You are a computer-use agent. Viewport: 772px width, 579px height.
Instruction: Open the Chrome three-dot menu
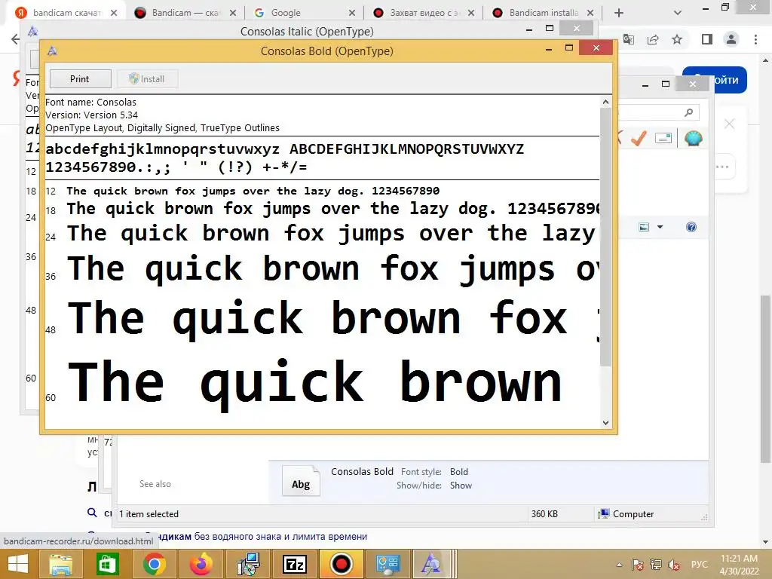(755, 39)
